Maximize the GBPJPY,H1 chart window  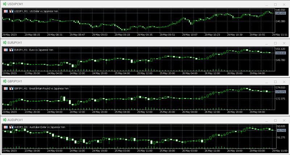275,81
